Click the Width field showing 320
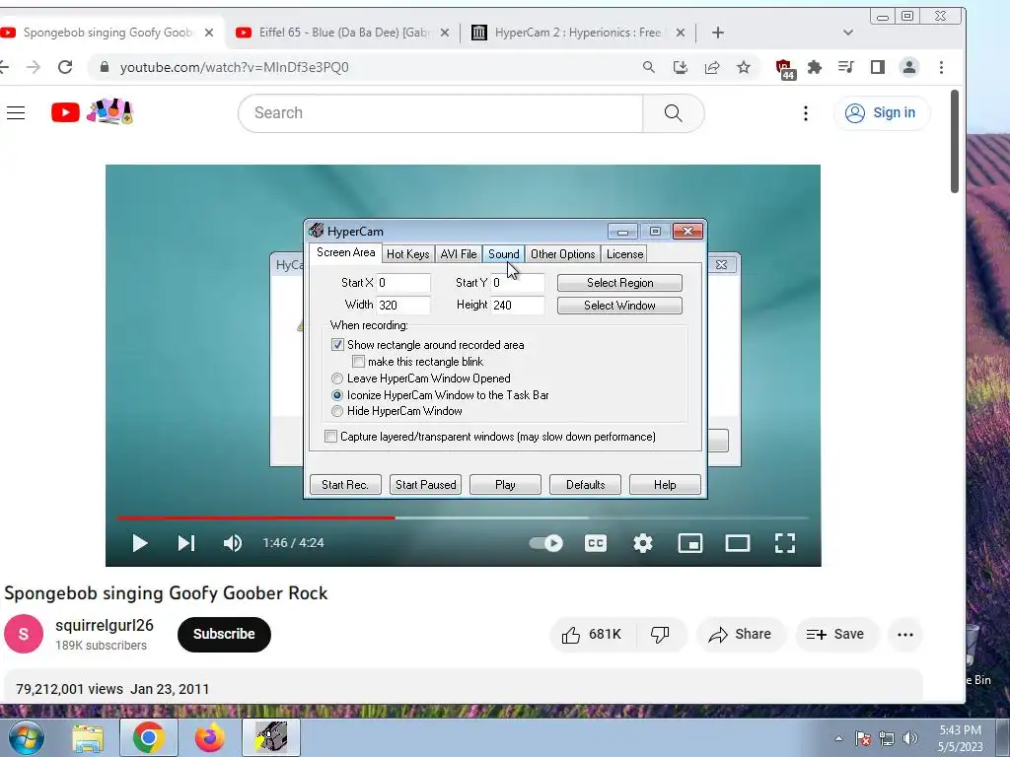 coord(403,306)
